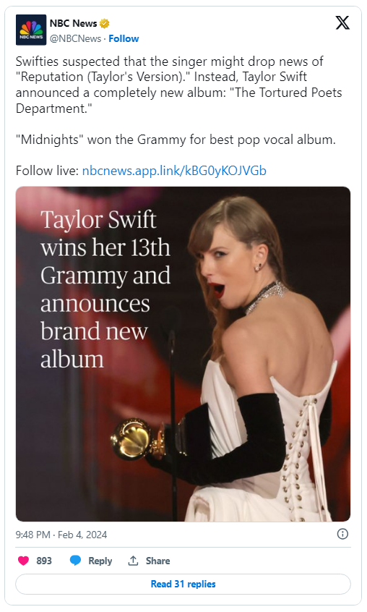
Task: Follow the NBC News account
Action: tap(124, 38)
